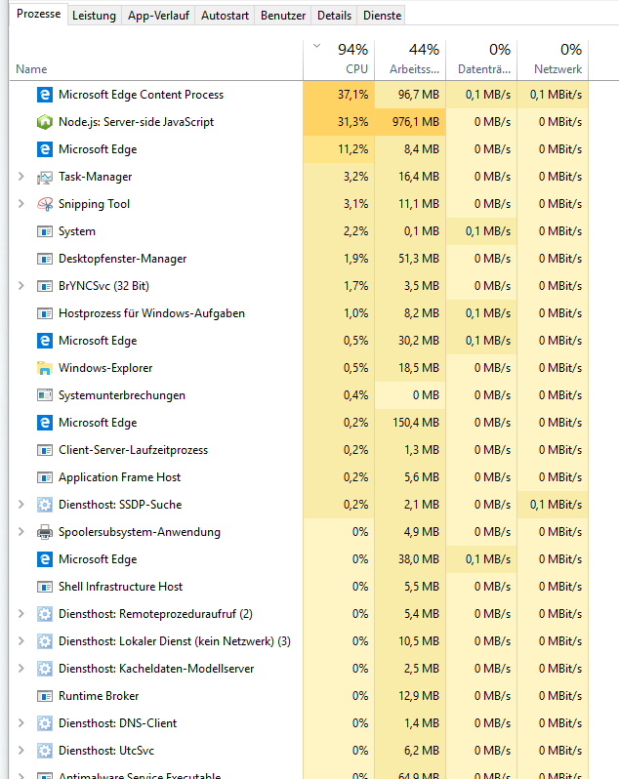This screenshot has width=619, height=779.
Task: Select the Application Frame Host name
Action: click(119, 477)
